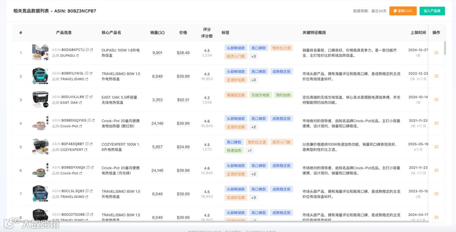Screen dimensions: 456x232
Task: Click 预约加热 tag in EAST OAK row
Action: 283,95
